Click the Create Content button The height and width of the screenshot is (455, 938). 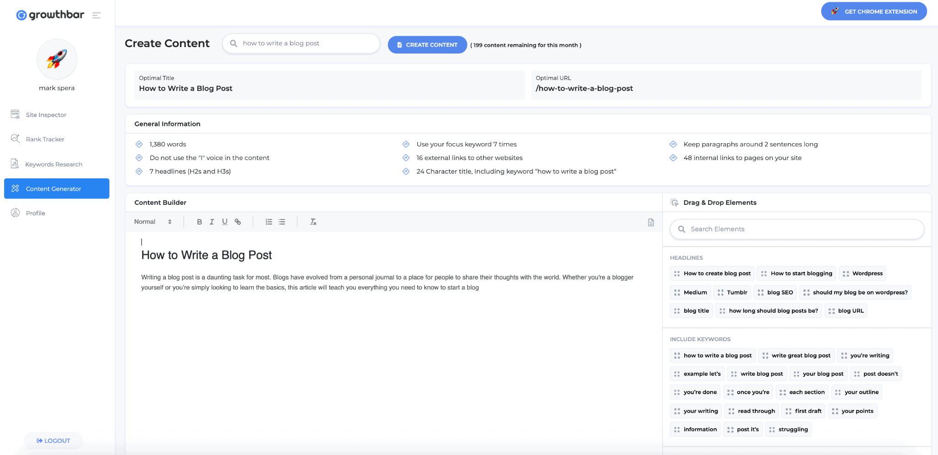(x=427, y=45)
